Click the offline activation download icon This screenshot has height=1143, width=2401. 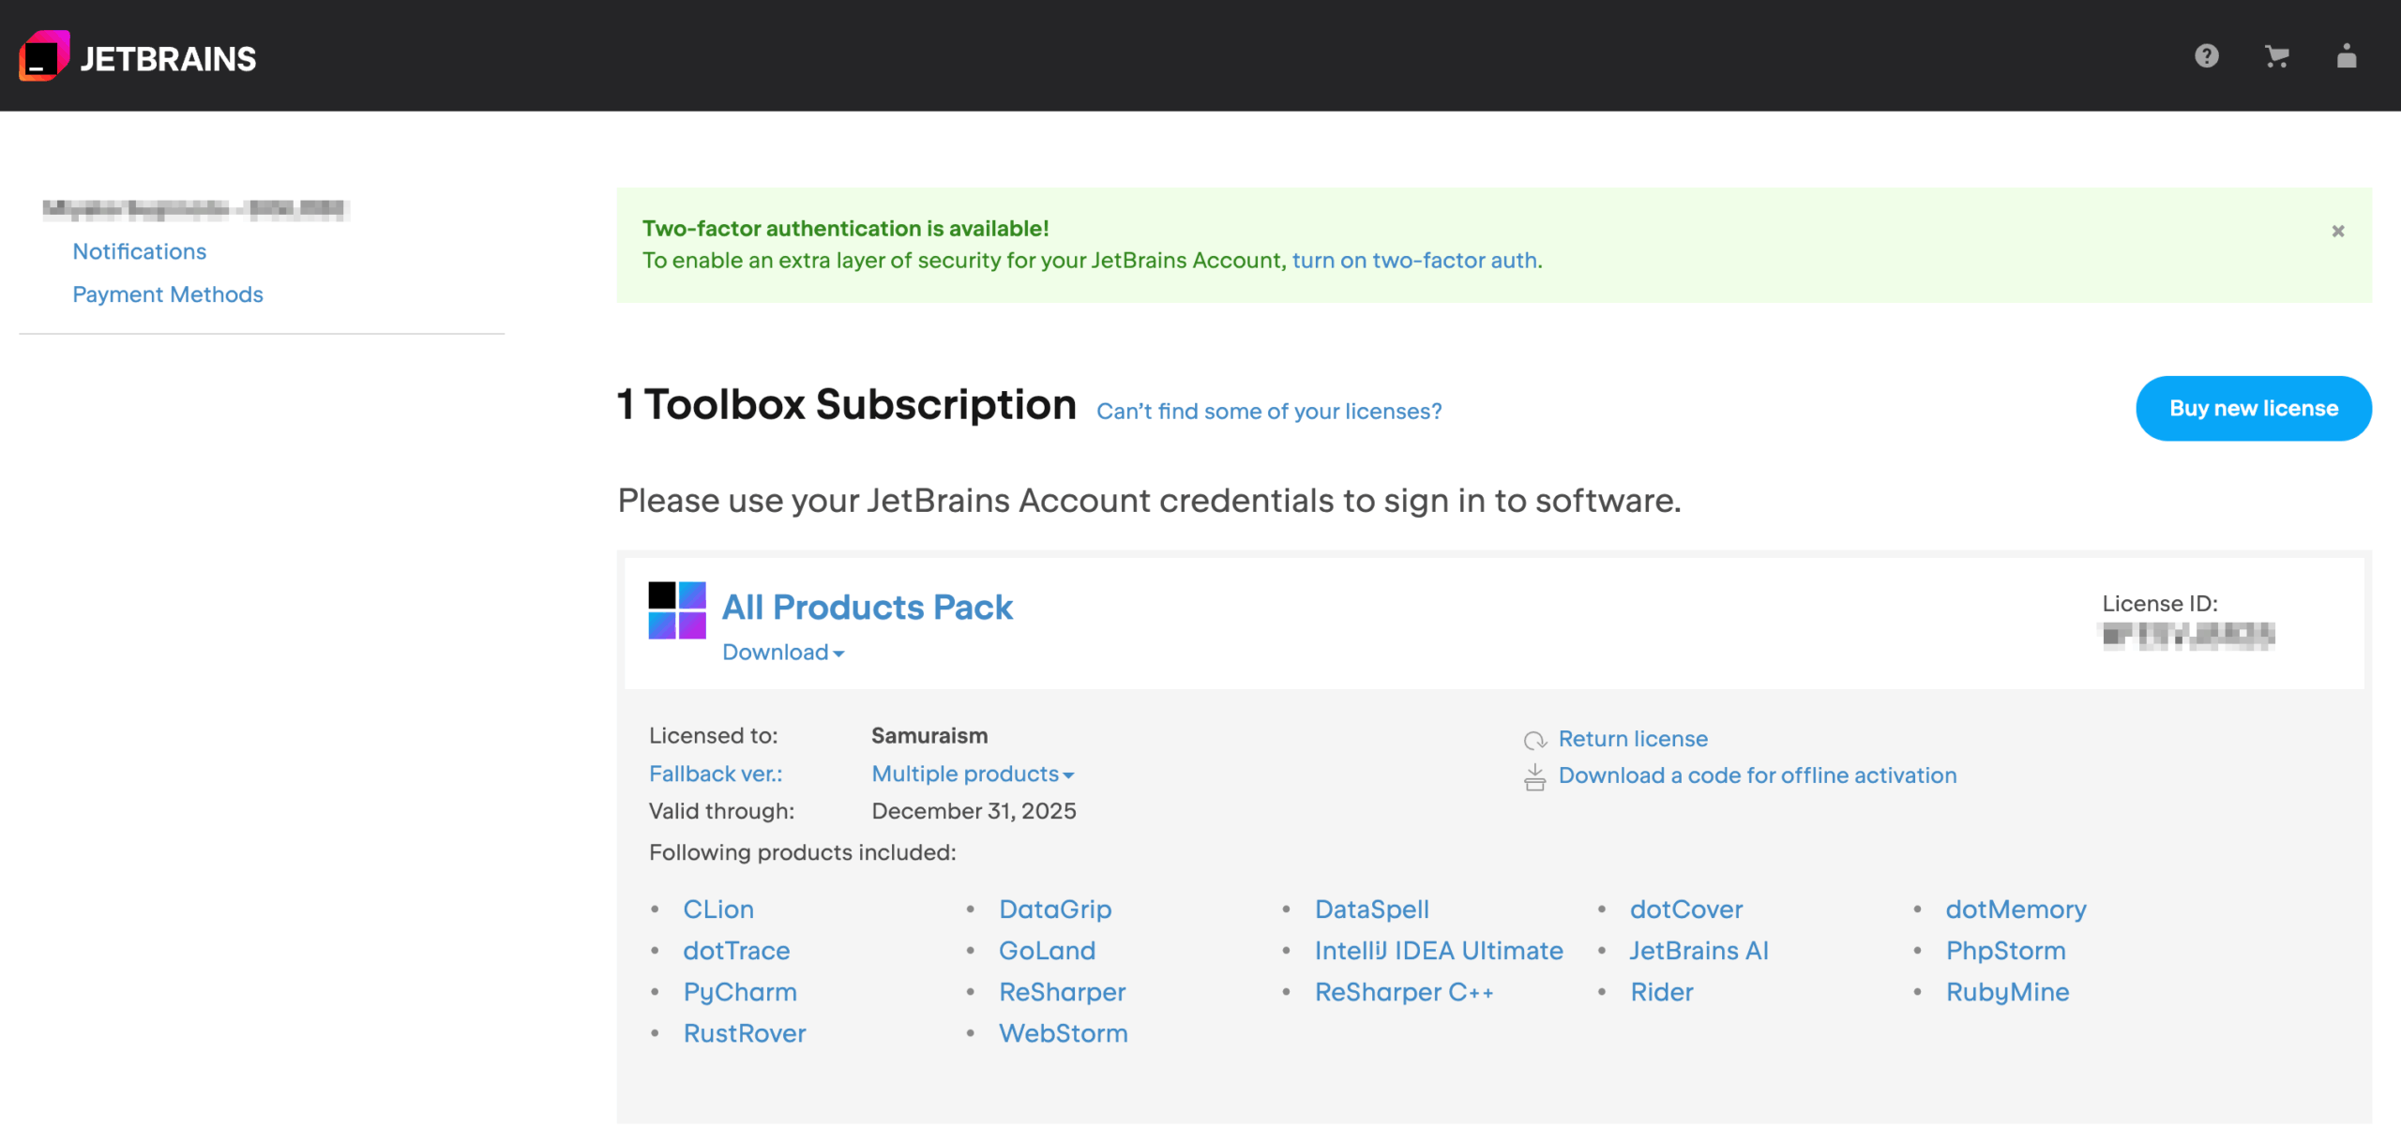[1534, 777]
